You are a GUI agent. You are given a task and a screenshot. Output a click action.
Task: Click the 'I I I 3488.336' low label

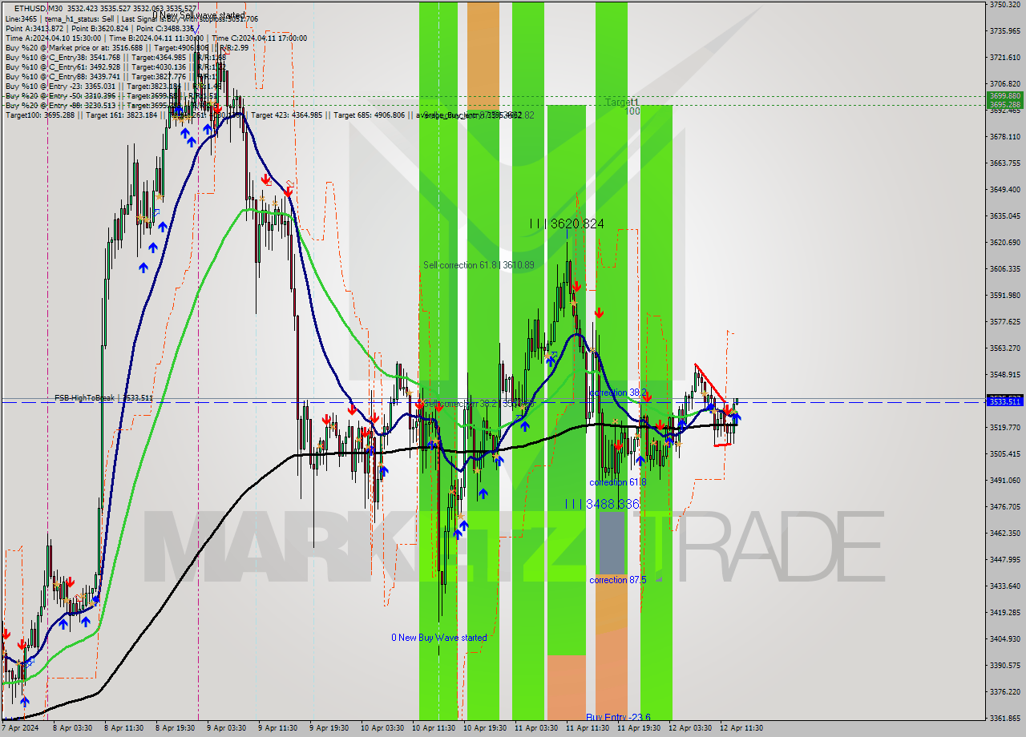pos(602,504)
